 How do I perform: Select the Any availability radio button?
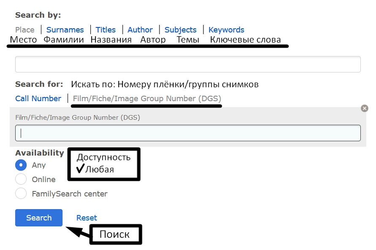(x=21, y=165)
